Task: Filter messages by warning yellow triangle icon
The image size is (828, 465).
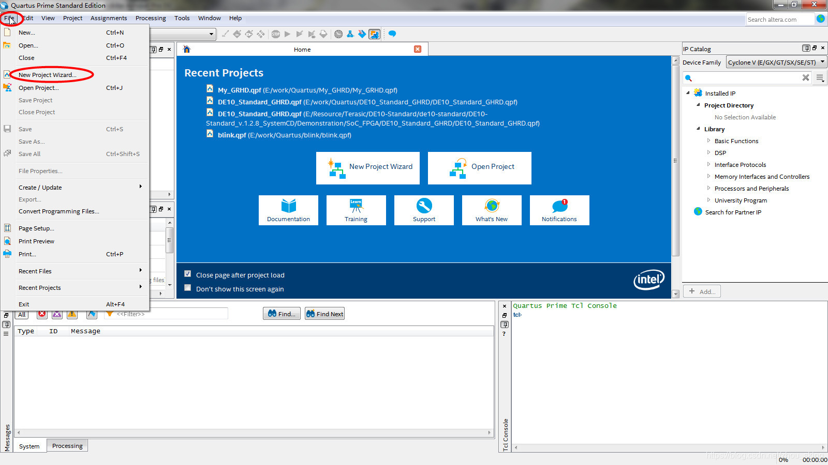Action: coord(72,314)
